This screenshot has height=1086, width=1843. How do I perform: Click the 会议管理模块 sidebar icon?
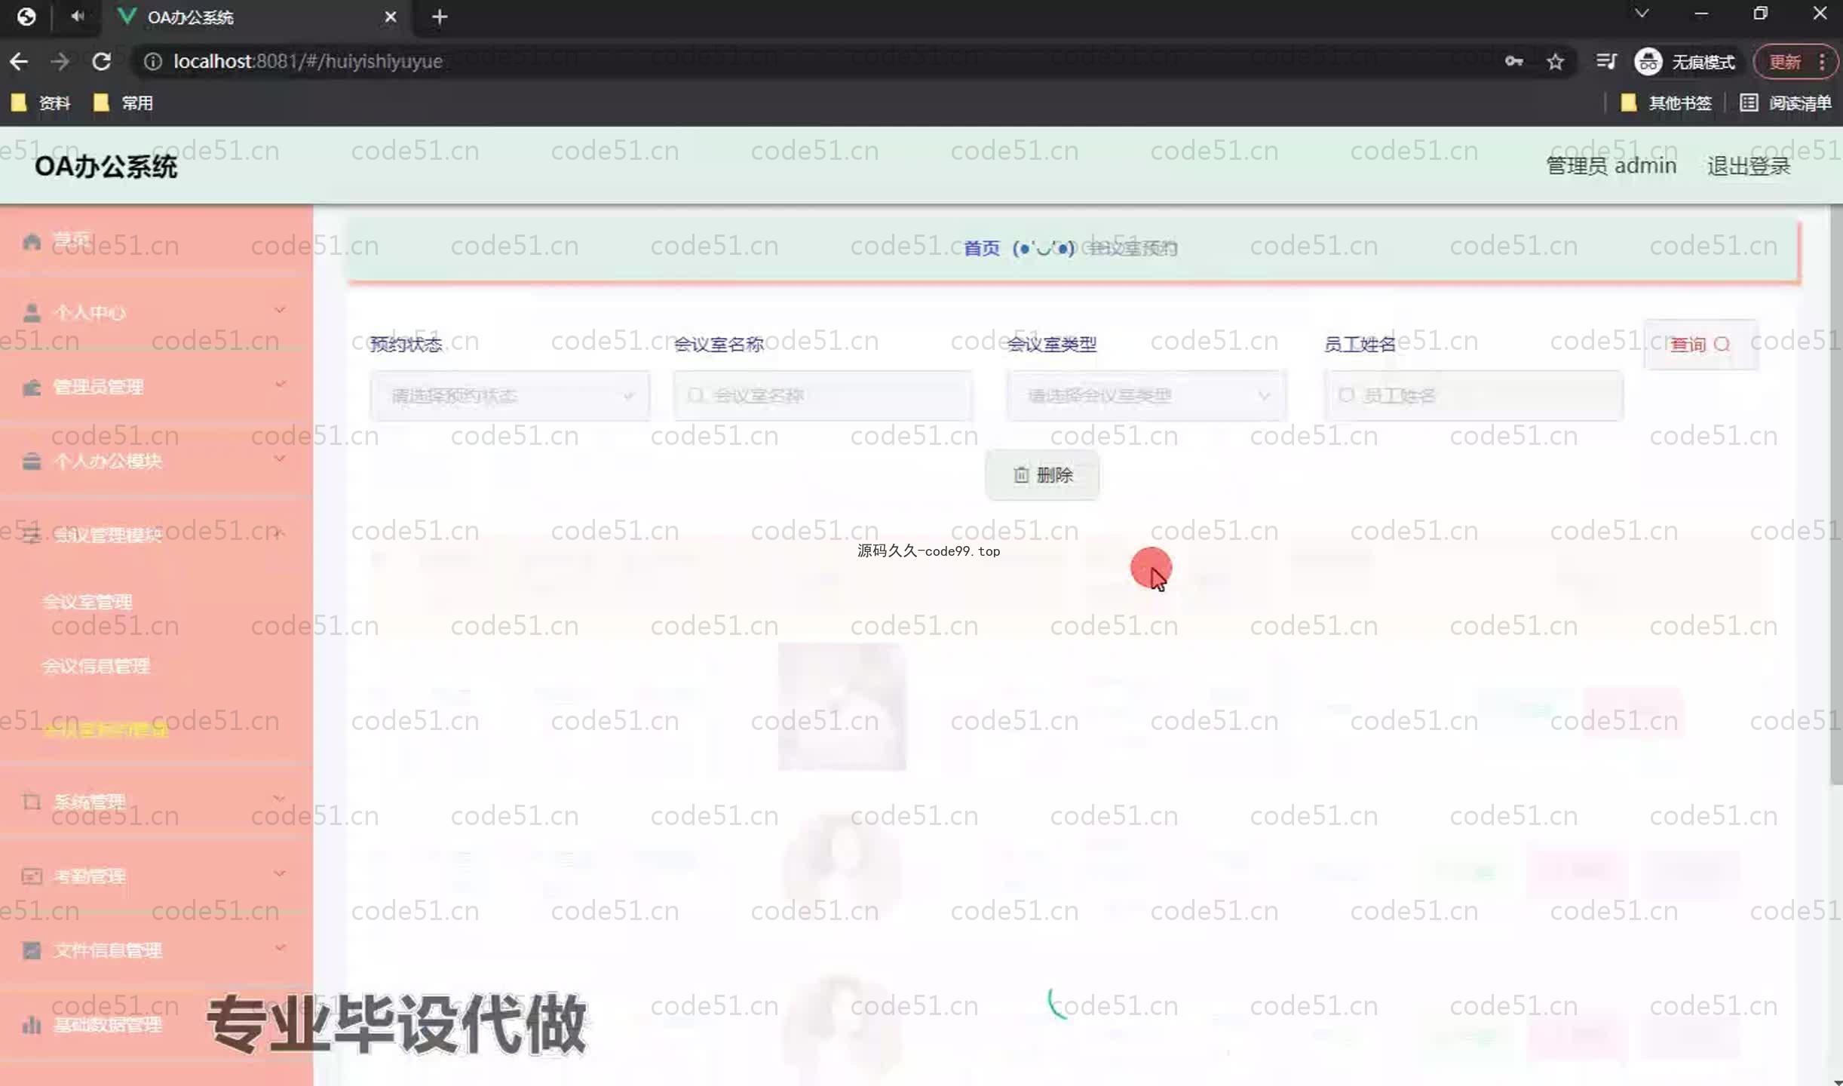[x=32, y=535]
